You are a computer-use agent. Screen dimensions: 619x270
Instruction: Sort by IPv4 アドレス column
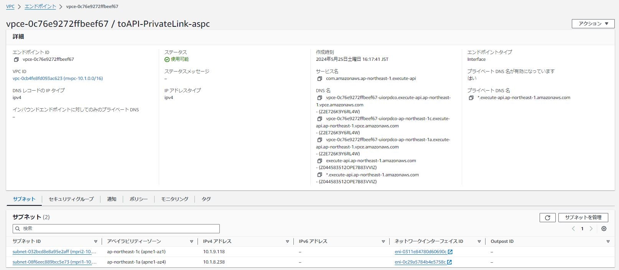(287, 242)
